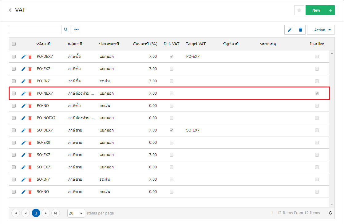The image size is (344, 224).
Task: Sort by ประเภทภาษี column header
Action: (109, 44)
